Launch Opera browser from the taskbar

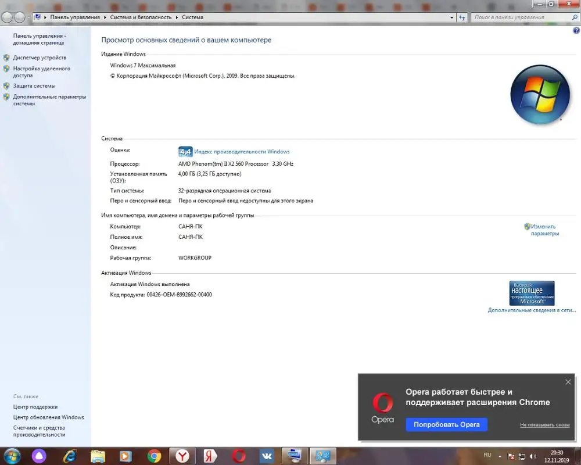coord(239,456)
